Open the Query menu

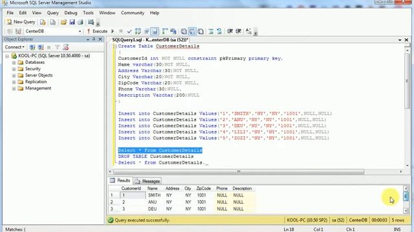tap(53, 13)
